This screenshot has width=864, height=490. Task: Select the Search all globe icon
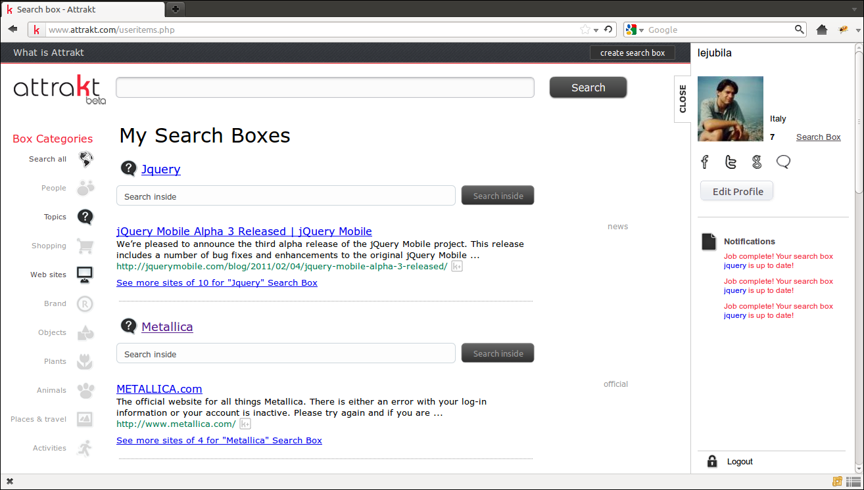[85, 159]
